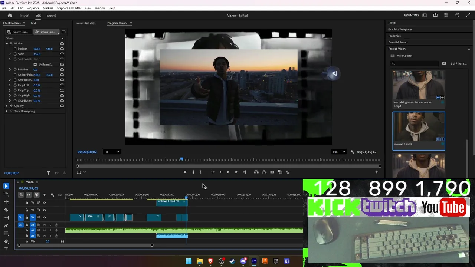Toggle V1 track output eye

[44, 217]
